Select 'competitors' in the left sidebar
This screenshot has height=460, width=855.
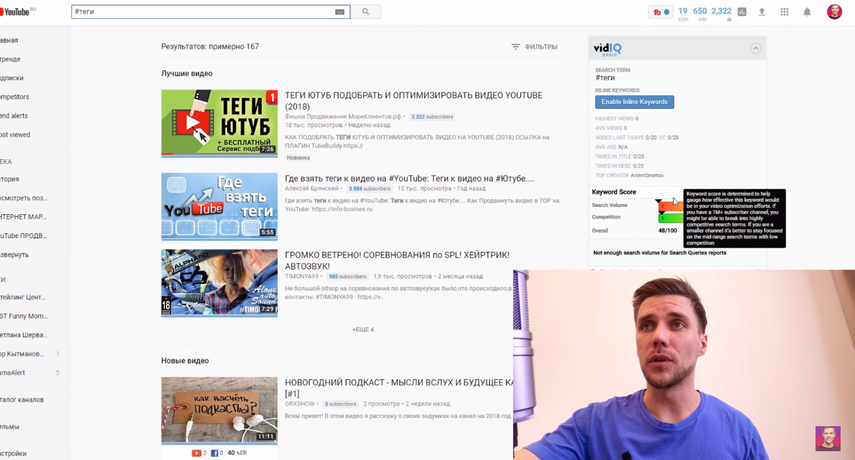click(x=14, y=97)
